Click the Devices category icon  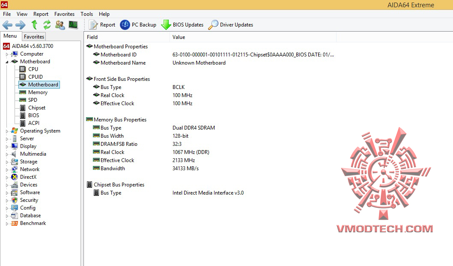pos(15,185)
